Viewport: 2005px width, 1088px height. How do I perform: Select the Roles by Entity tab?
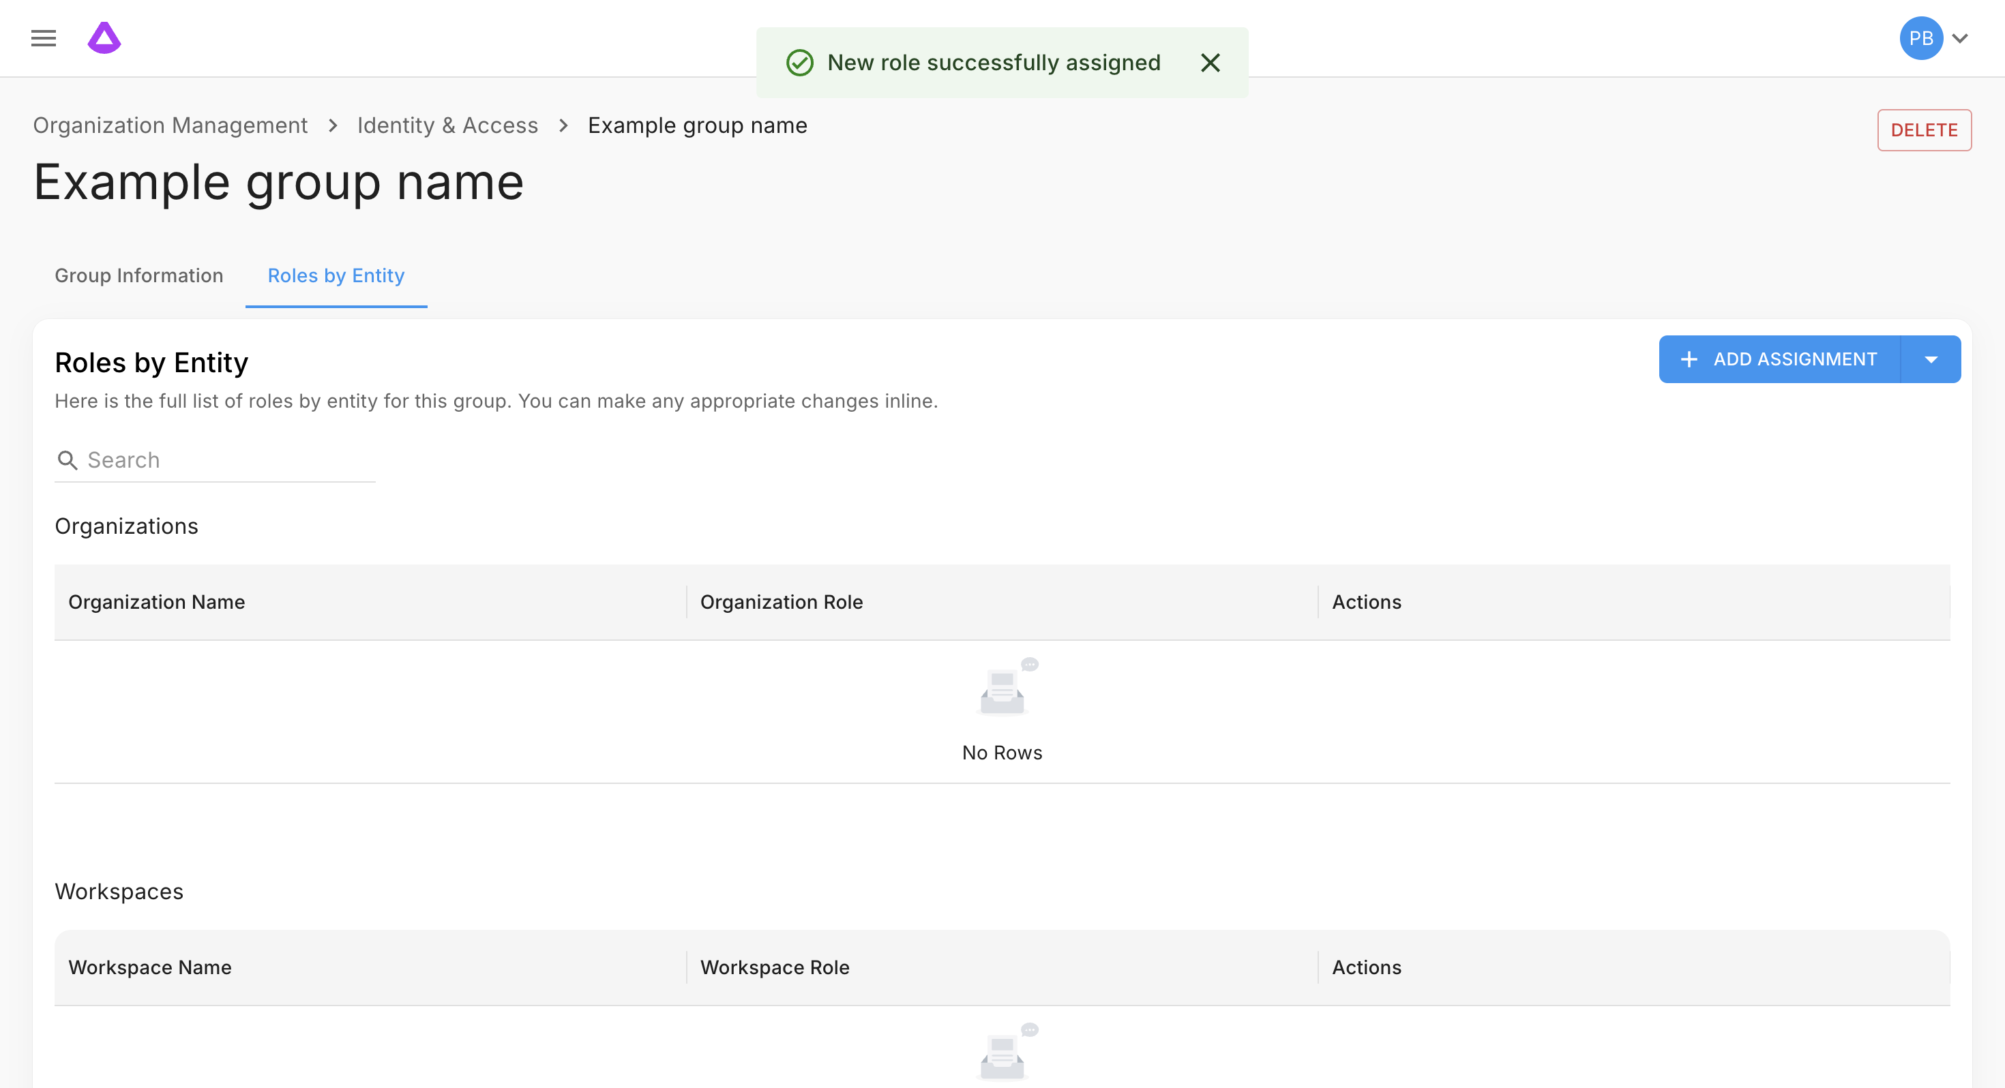336,276
